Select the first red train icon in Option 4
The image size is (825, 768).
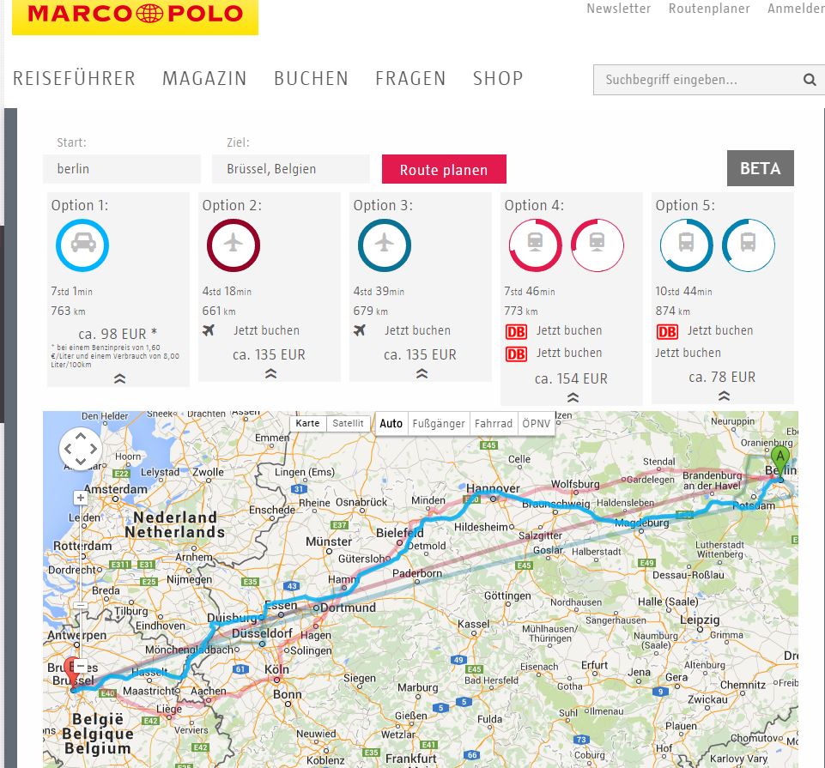tap(535, 245)
